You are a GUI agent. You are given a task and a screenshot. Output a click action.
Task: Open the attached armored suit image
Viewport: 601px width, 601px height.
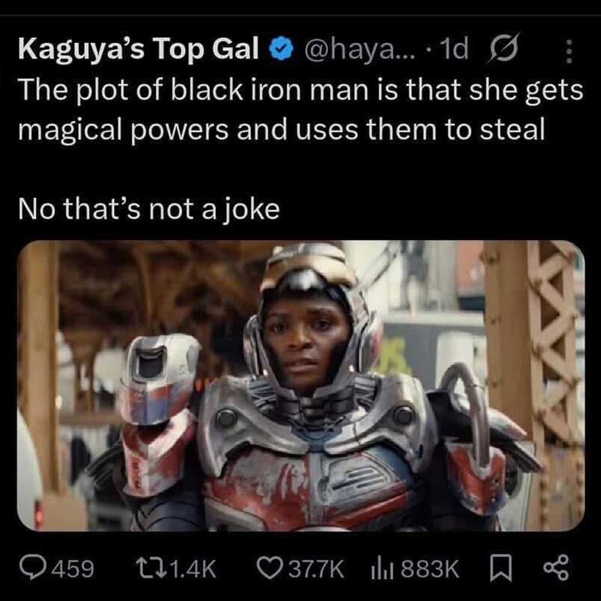point(300,385)
